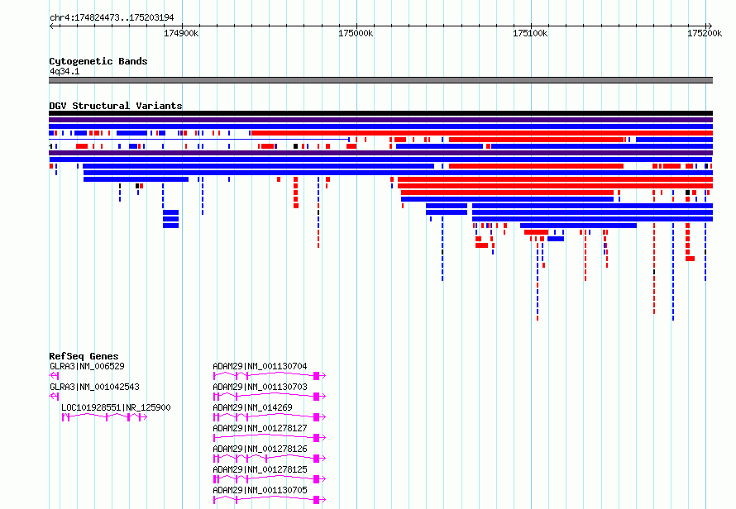Click the ADAM29 NM_014269 transcript glyph
The image size is (736, 509).
(270, 417)
